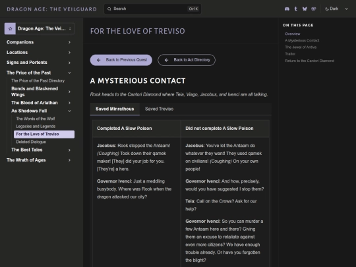The width and height of the screenshot is (356, 267).
Task: Open the Deleted Dialogue page
Action: click(x=31, y=142)
